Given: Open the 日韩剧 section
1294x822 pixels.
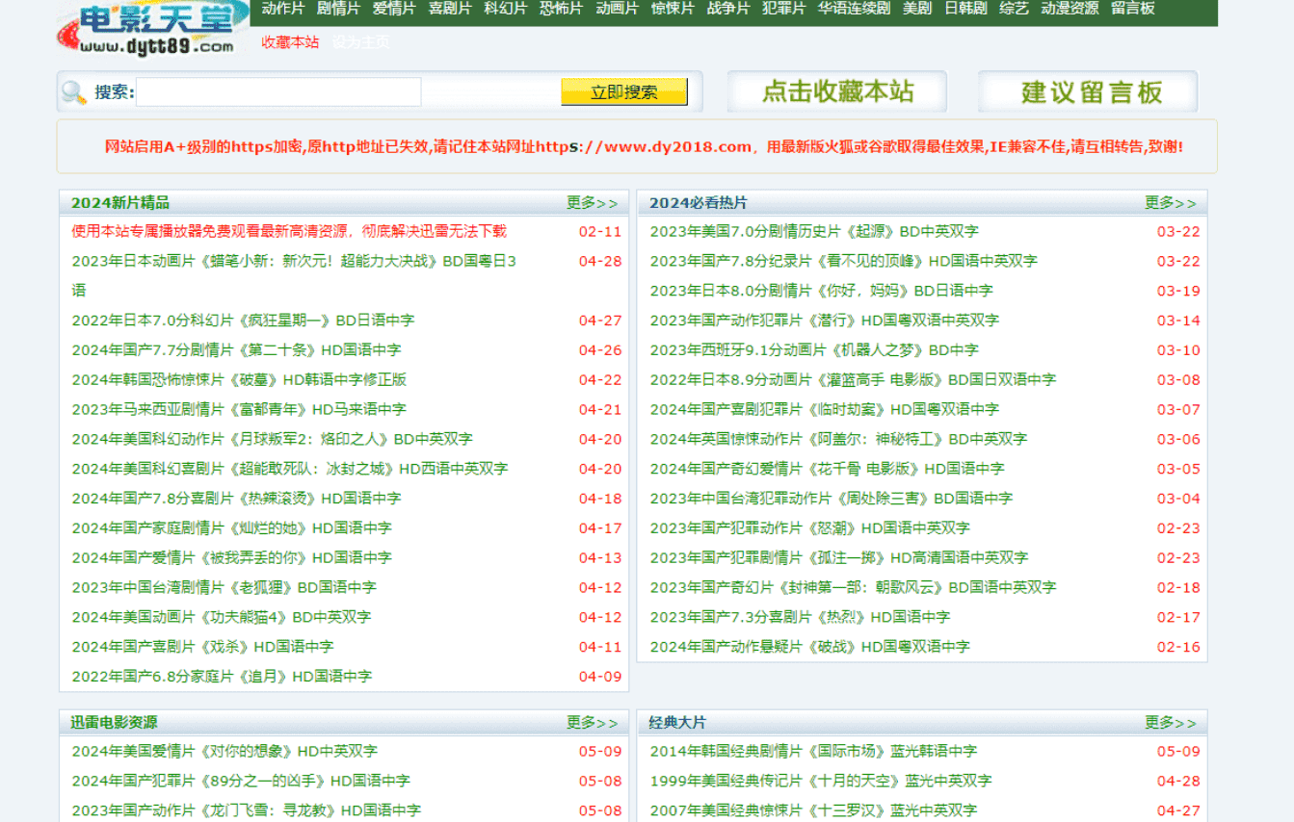Looking at the screenshot, I should click(965, 9).
